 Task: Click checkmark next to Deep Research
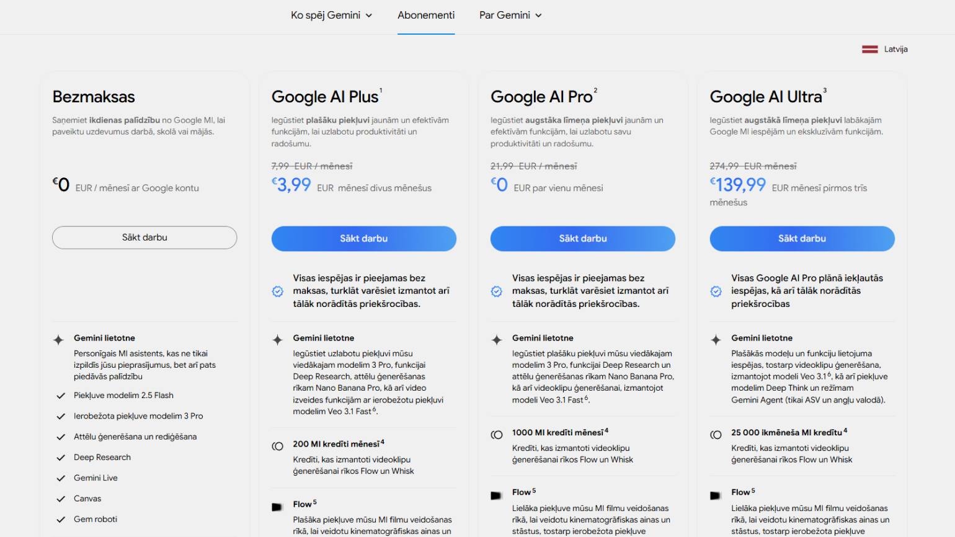pos(61,458)
